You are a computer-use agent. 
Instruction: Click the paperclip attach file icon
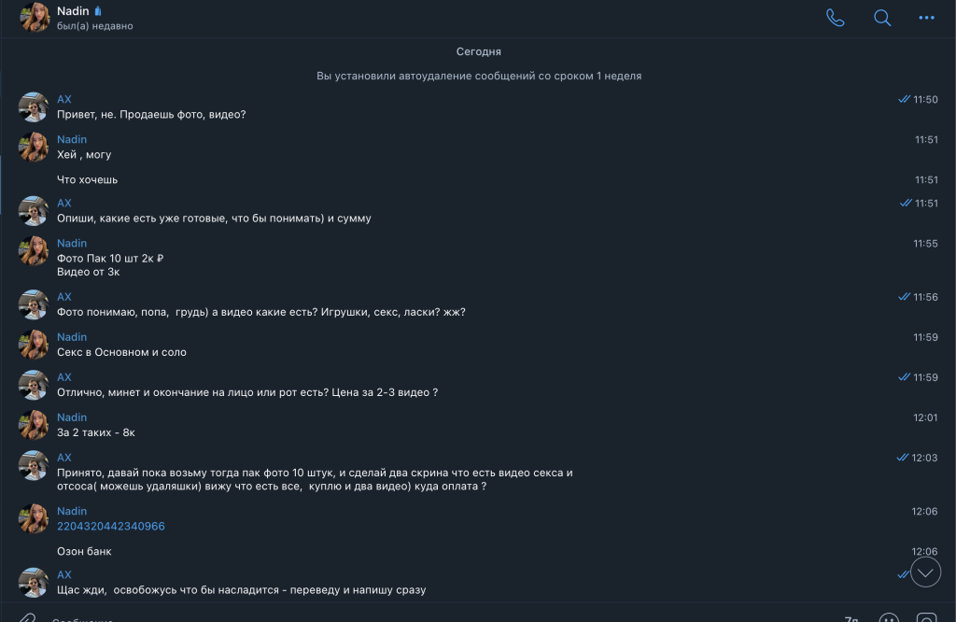pos(27,617)
